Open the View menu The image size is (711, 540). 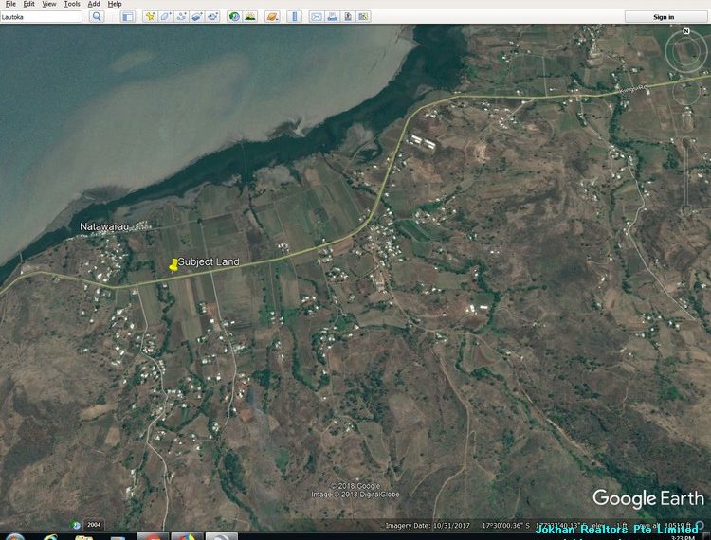pos(49,4)
